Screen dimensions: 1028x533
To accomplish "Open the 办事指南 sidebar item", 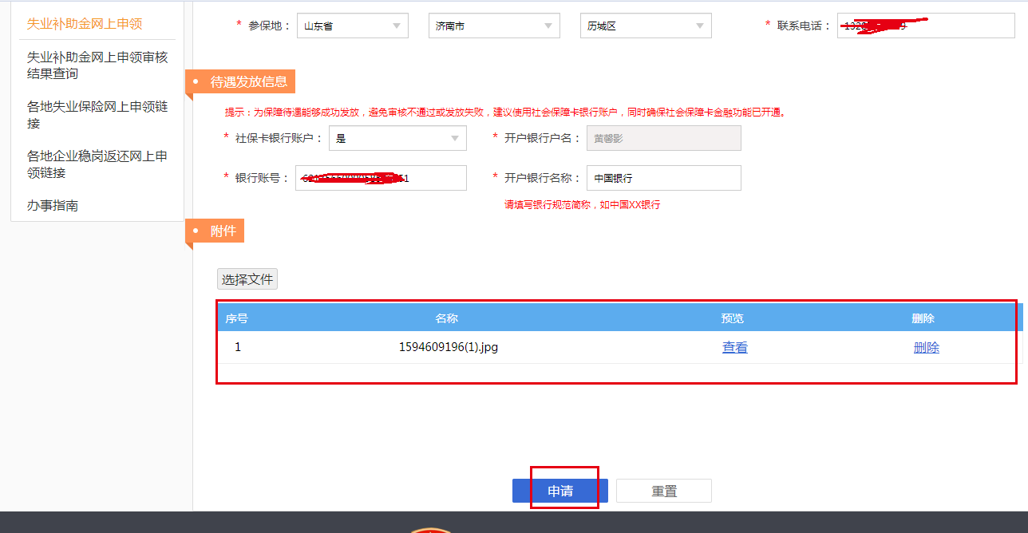I will point(53,206).
